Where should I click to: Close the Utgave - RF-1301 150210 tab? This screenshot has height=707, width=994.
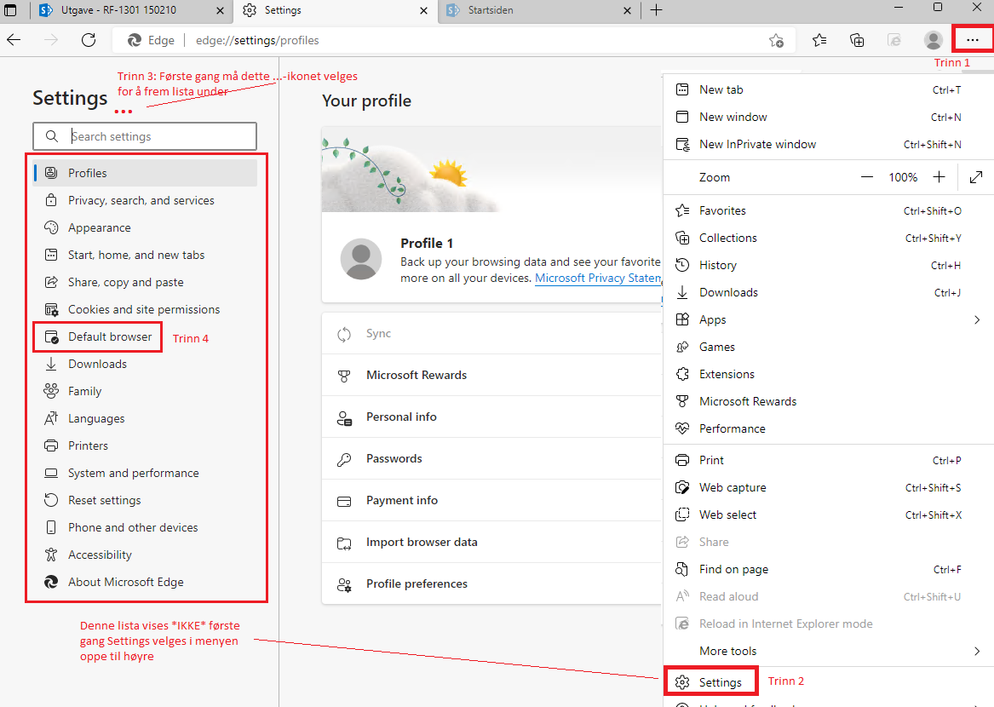point(220,11)
